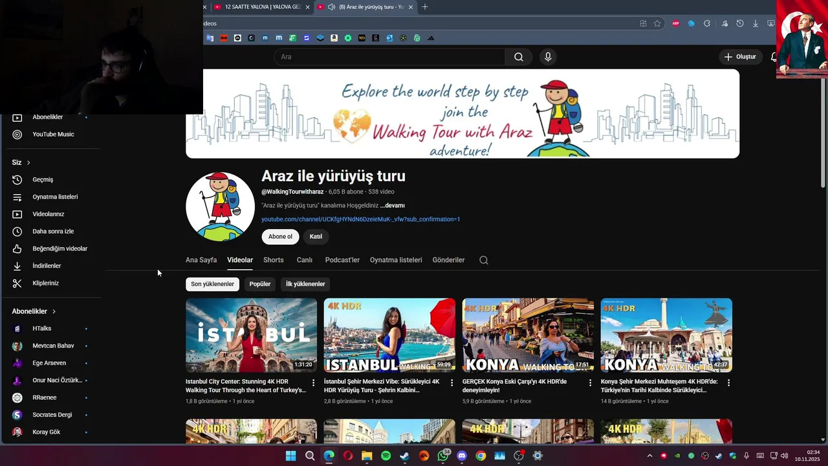Search within channel using magnifier icon
828x466 pixels.
[x=484, y=260]
